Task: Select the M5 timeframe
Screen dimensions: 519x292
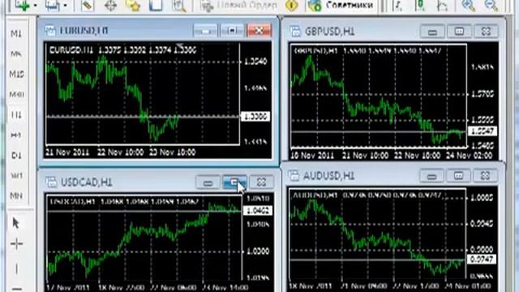Action: point(16,54)
